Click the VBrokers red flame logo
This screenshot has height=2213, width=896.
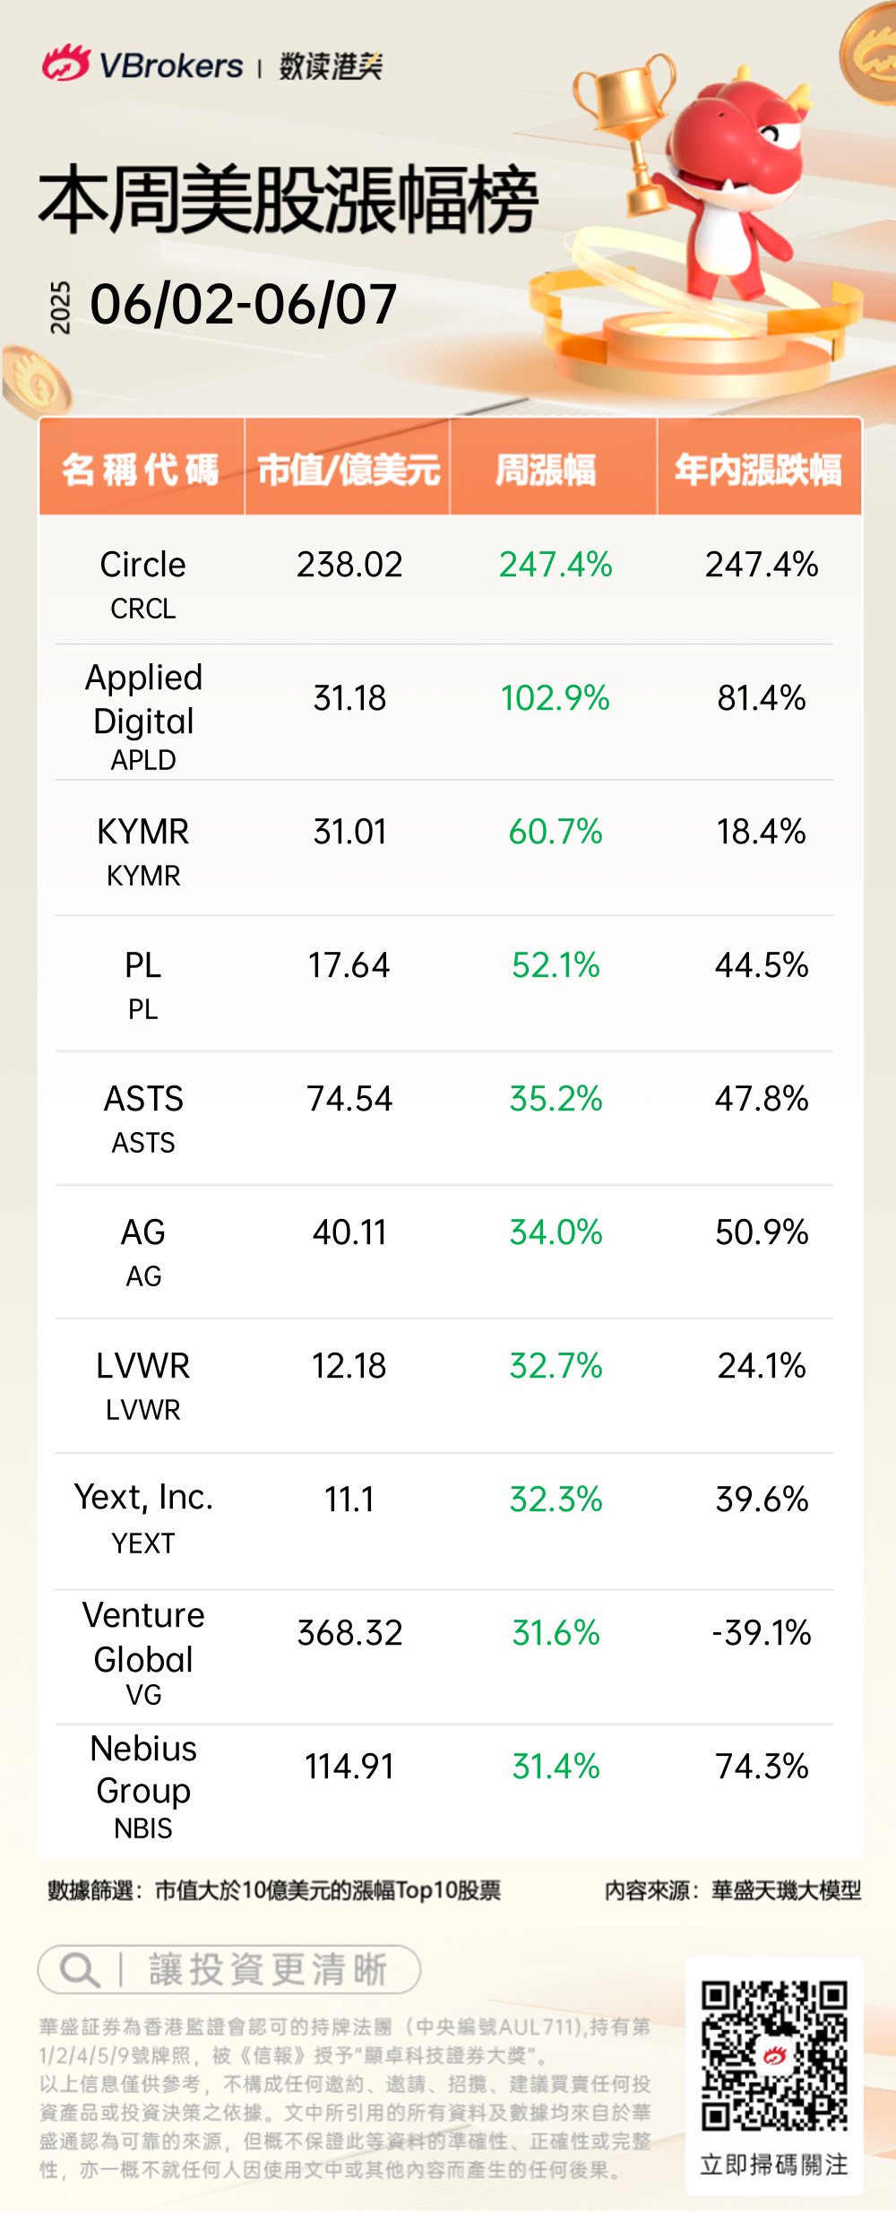65,64
